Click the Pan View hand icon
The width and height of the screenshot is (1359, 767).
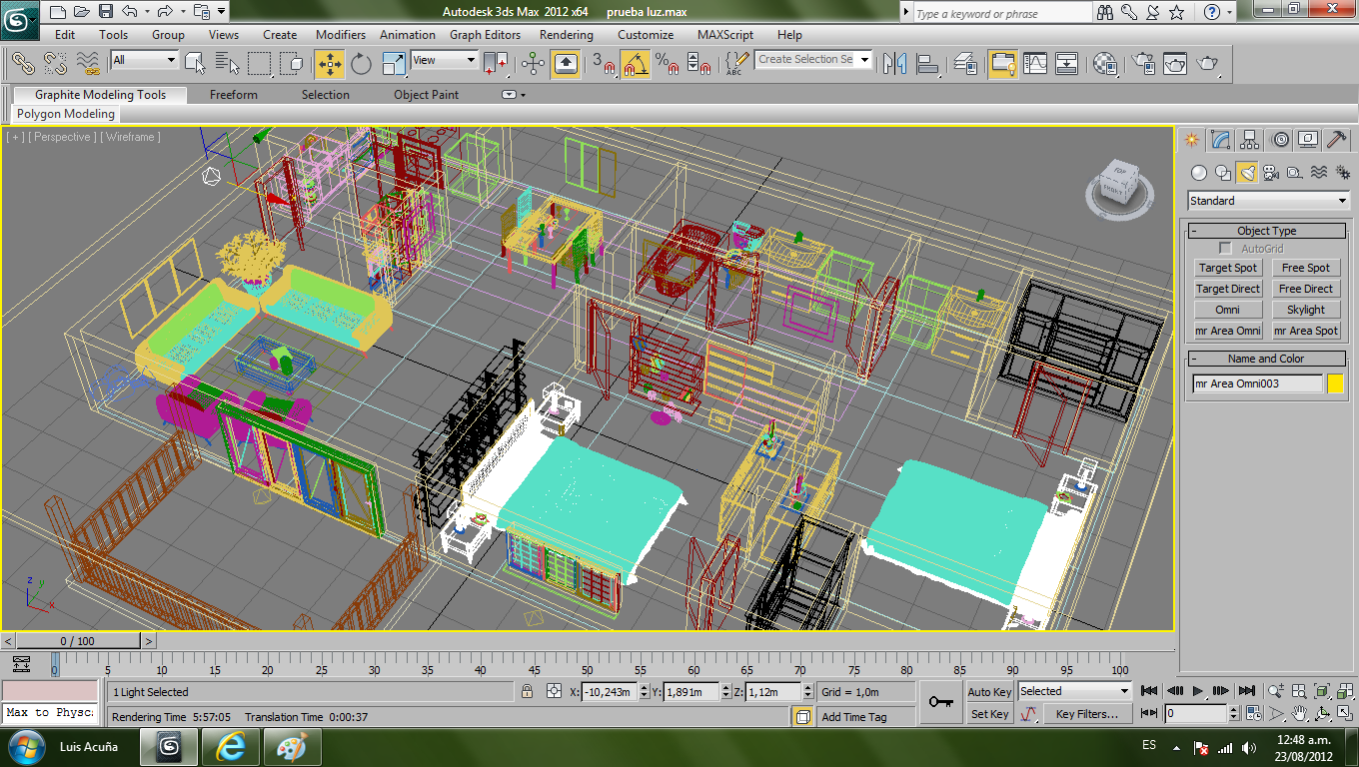pos(1299,714)
